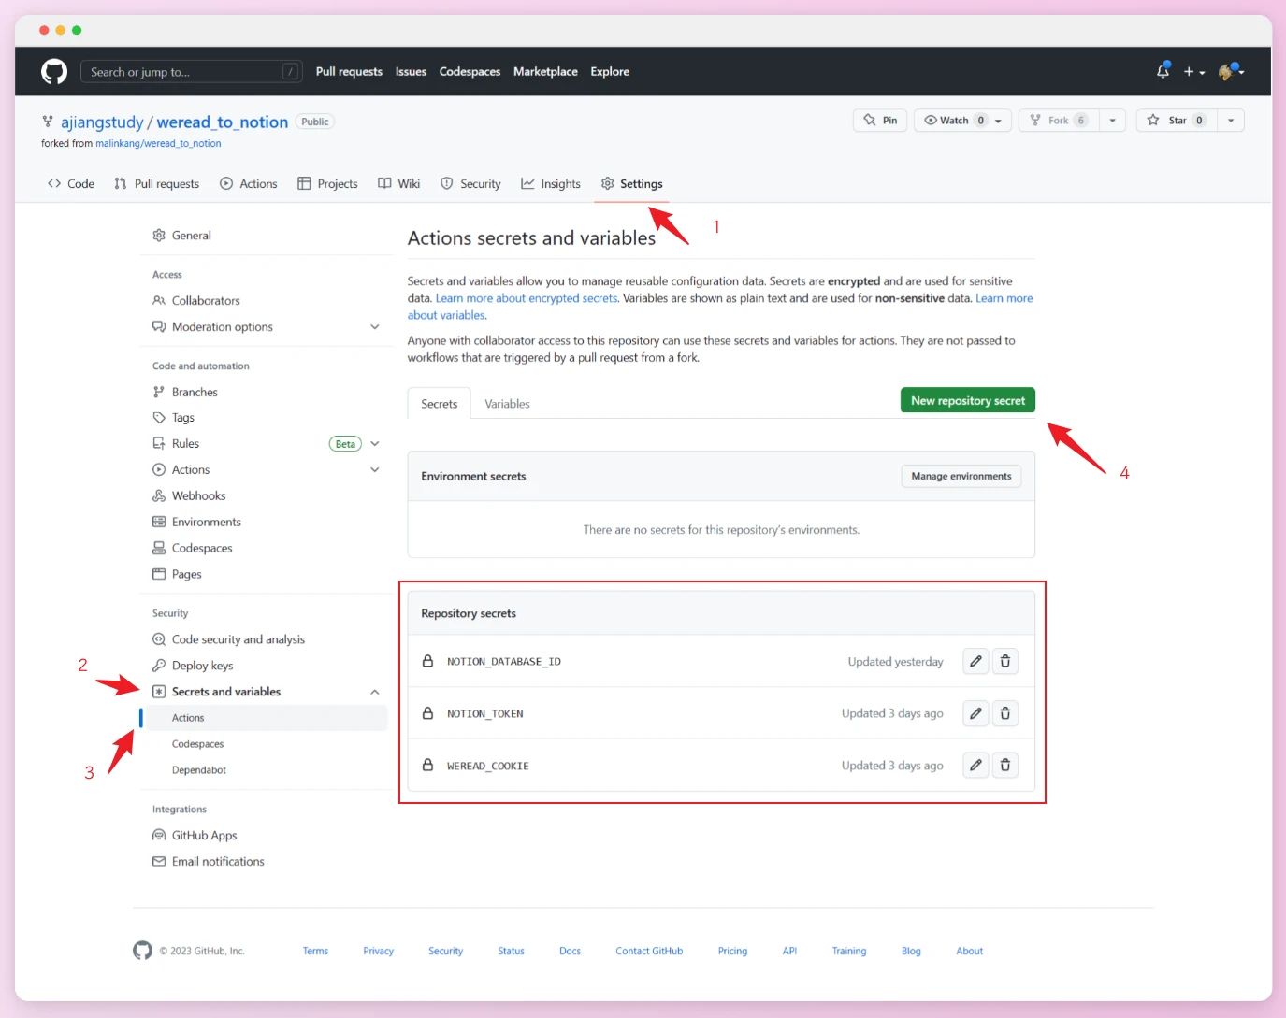Open Marketplace in the top navigation
Screen dimensions: 1286x1018
(x=545, y=72)
